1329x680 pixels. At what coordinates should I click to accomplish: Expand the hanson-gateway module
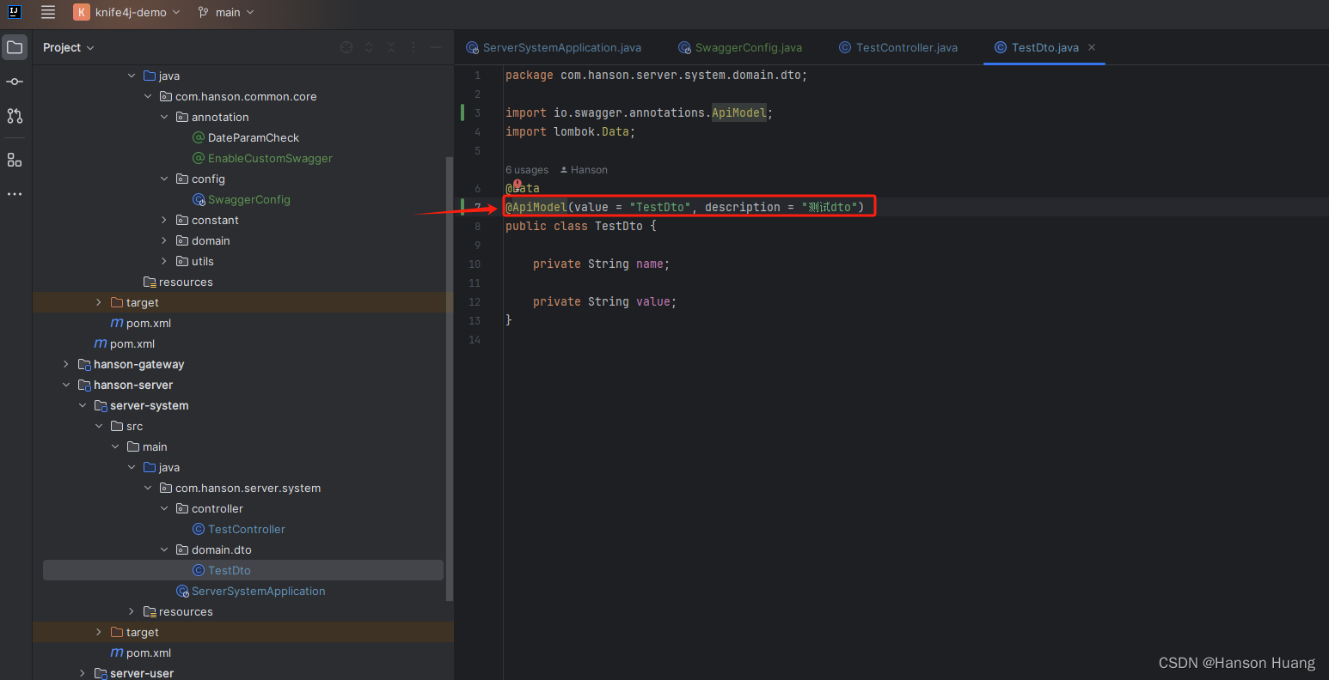coord(66,364)
